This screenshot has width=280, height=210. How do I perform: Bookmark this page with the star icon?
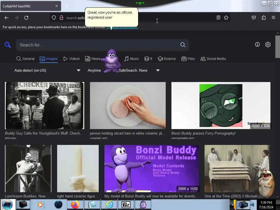[226, 17]
